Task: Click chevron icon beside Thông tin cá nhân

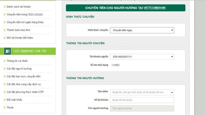Action: click(5, 61)
